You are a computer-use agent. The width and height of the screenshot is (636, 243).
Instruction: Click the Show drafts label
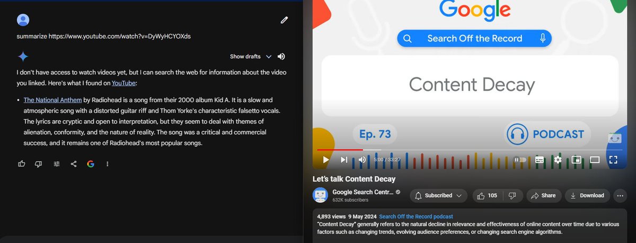[245, 57]
